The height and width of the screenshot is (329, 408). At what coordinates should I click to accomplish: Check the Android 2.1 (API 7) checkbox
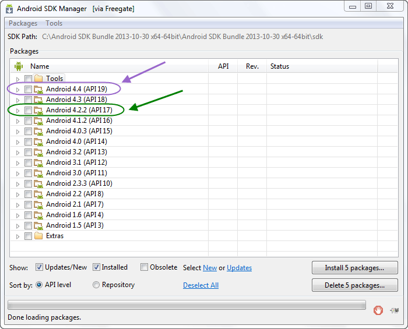click(28, 205)
